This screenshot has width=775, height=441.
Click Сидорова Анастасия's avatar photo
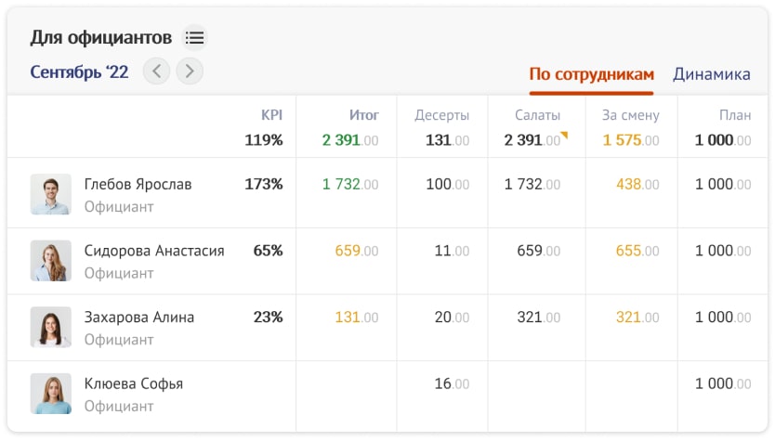pos(50,261)
